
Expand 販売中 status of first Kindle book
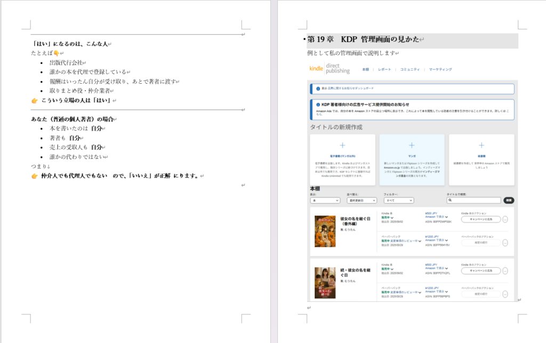392,218
